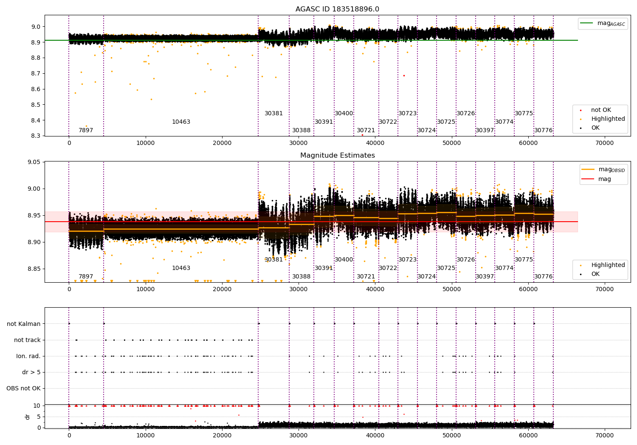The image size is (637, 445).
Task: Click obsid label 30724 in Magnitude Estimates plot
Action: point(426,277)
